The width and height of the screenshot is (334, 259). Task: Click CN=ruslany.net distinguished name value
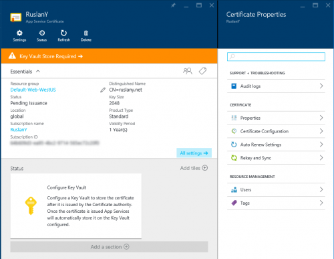pos(126,90)
